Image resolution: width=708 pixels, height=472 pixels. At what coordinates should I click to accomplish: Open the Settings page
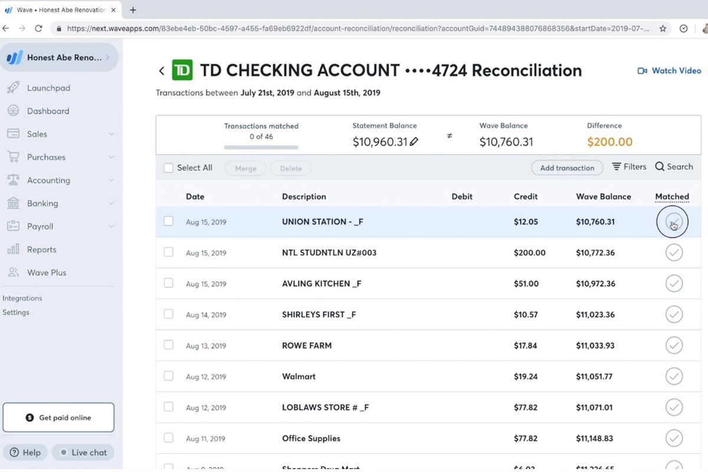(16, 312)
